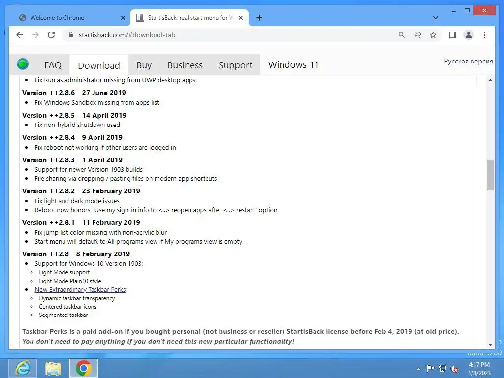
Task: Click the Chrome taskbar icon
Action: coord(84,368)
